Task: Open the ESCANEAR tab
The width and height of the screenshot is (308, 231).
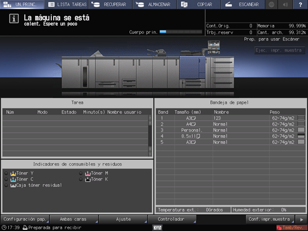Action: point(243,4)
